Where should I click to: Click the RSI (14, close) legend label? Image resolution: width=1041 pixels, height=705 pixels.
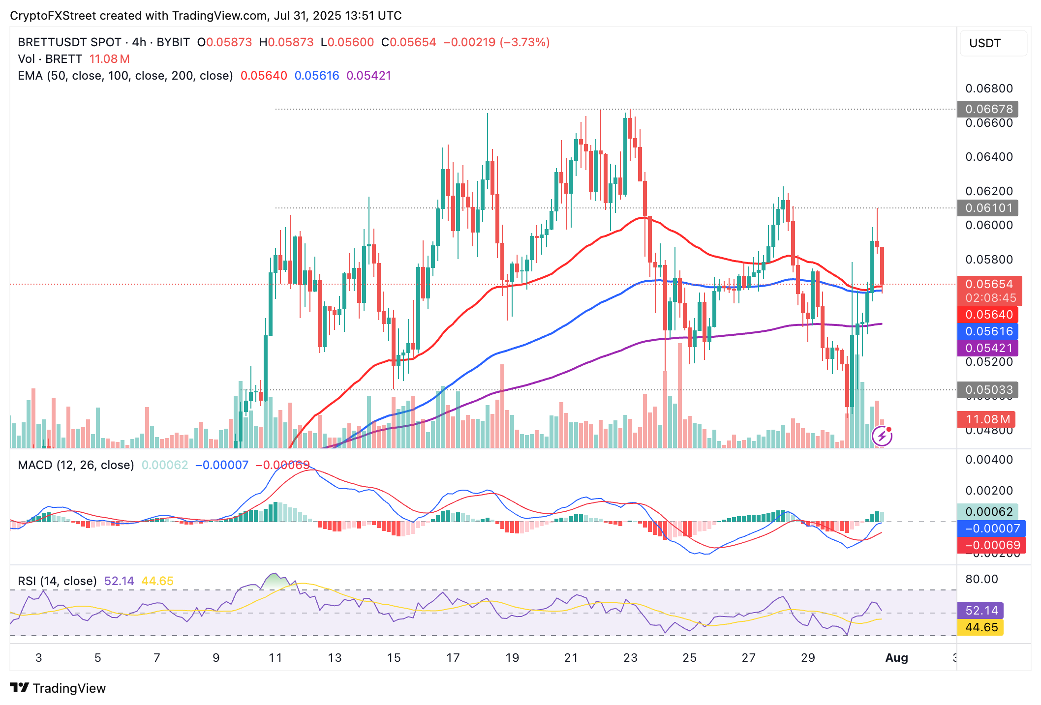(57, 581)
